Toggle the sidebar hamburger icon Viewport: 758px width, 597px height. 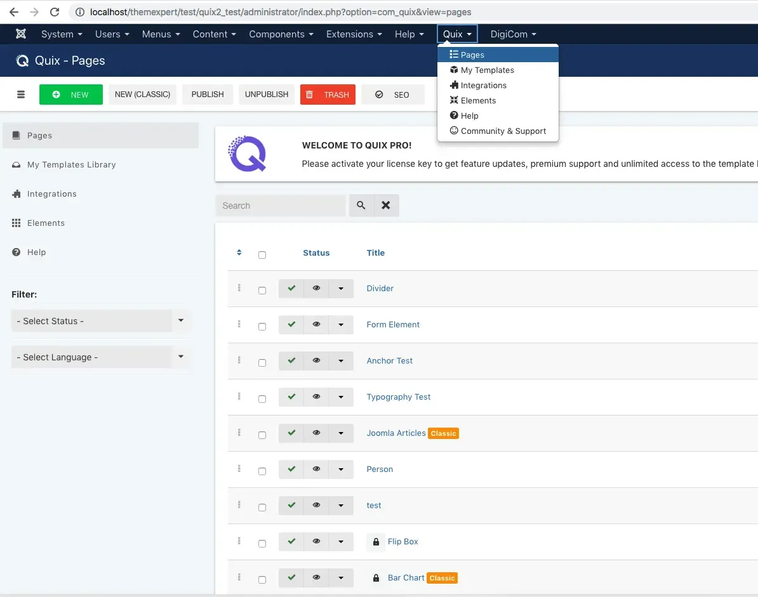click(x=21, y=95)
